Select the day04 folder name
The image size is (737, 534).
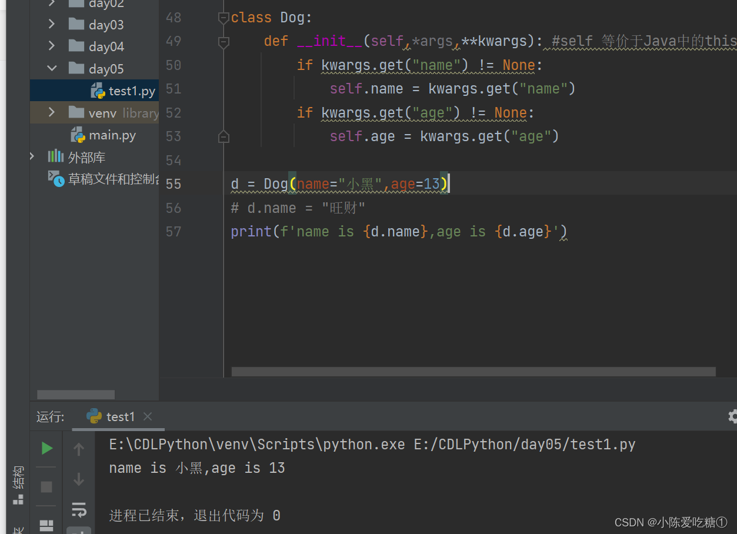click(106, 46)
